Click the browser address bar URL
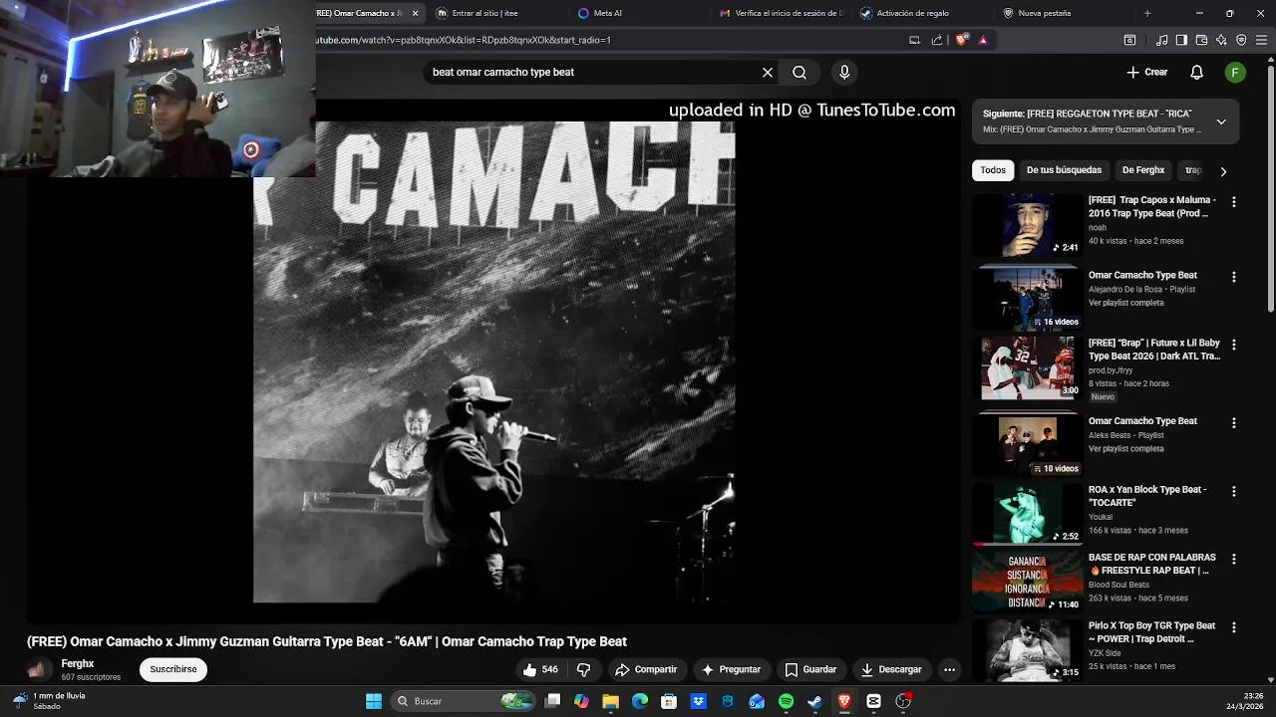The width and height of the screenshot is (1276, 717). click(x=464, y=40)
